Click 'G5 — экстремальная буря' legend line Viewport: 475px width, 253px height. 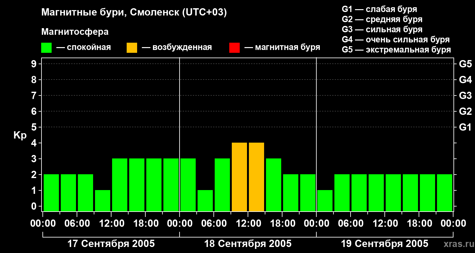396,50
